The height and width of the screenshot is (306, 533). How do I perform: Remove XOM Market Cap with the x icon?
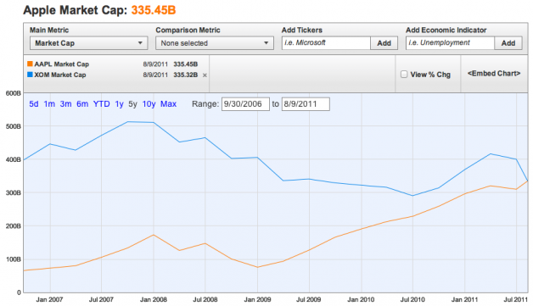205,75
